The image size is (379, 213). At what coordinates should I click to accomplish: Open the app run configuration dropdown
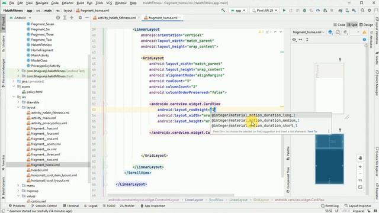238,11
